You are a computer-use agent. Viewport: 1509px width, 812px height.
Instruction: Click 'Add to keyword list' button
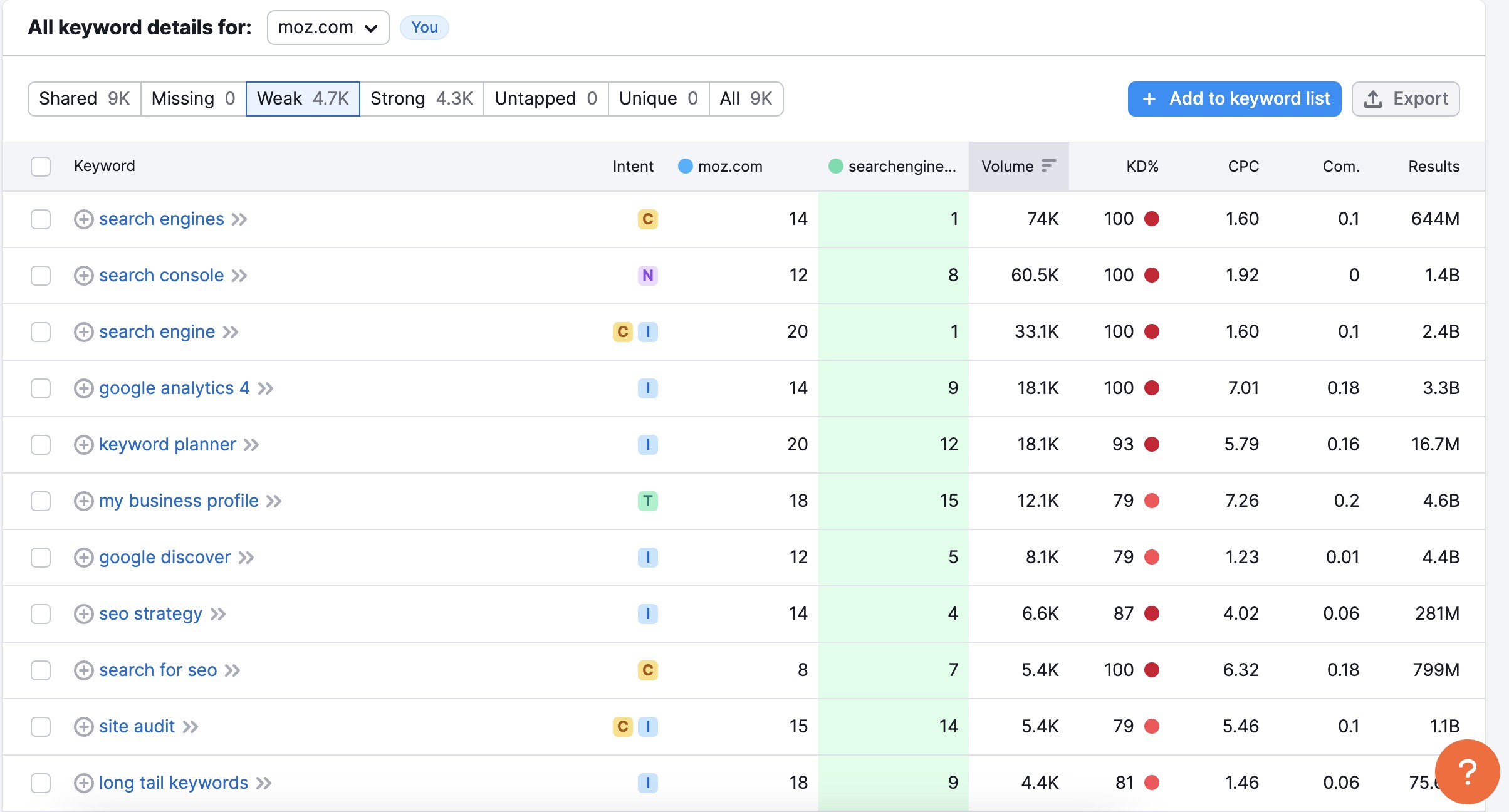pyautogui.click(x=1234, y=99)
